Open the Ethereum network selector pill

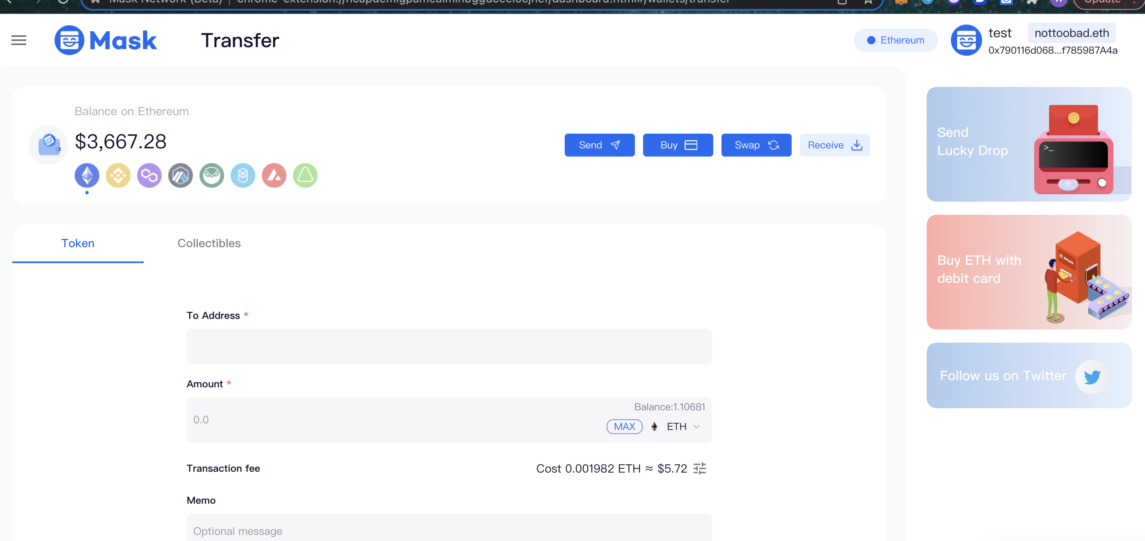(895, 40)
